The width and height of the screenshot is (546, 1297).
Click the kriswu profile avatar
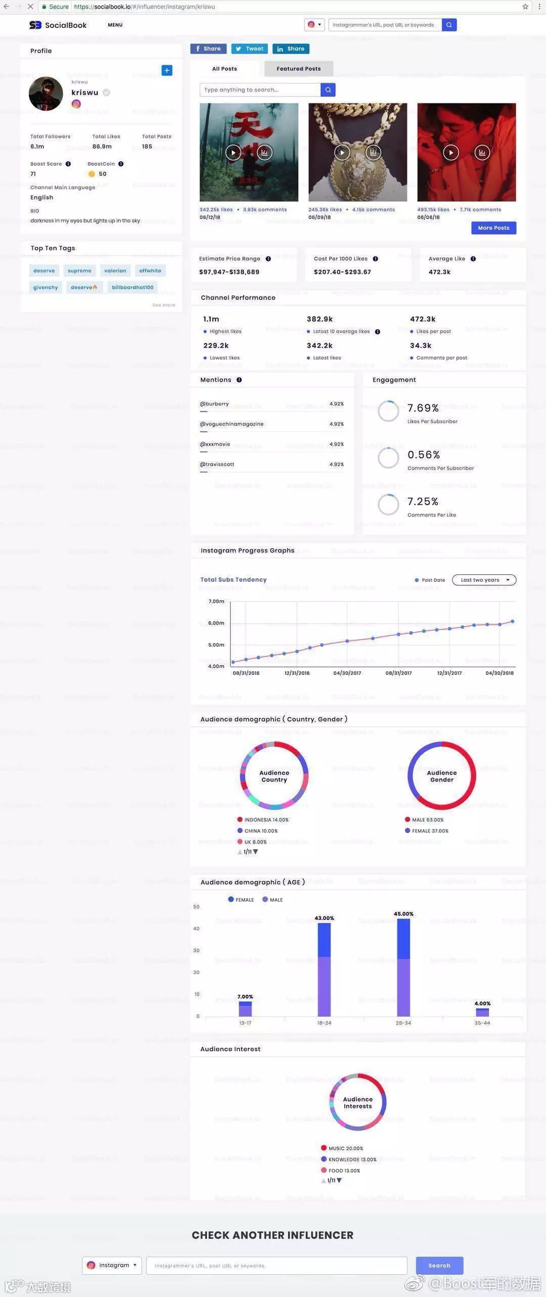46,94
